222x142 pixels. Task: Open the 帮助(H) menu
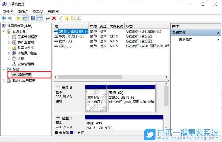point(54,12)
